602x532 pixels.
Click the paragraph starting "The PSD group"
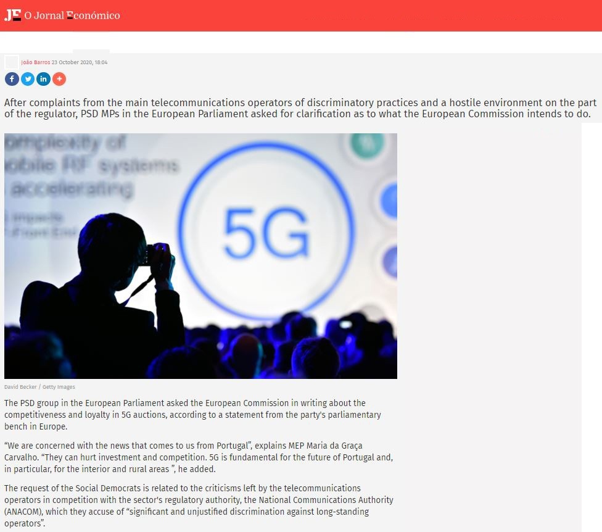[192, 415]
